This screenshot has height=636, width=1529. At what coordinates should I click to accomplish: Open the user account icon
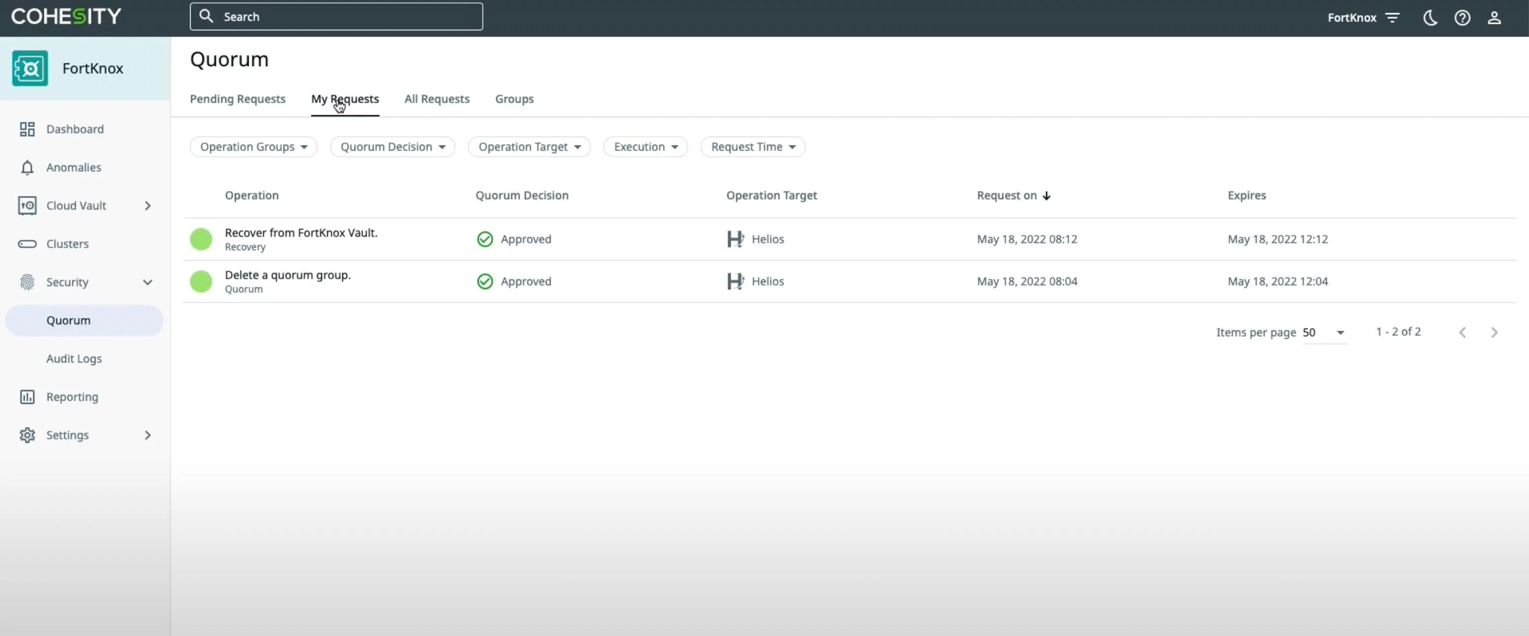pyautogui.click(x=1494, y=18)
